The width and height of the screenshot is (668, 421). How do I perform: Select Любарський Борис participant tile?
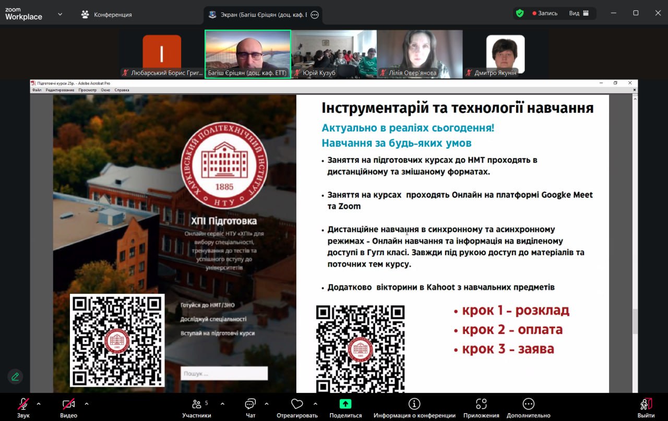pyautogui.click(x=162, y=54)
